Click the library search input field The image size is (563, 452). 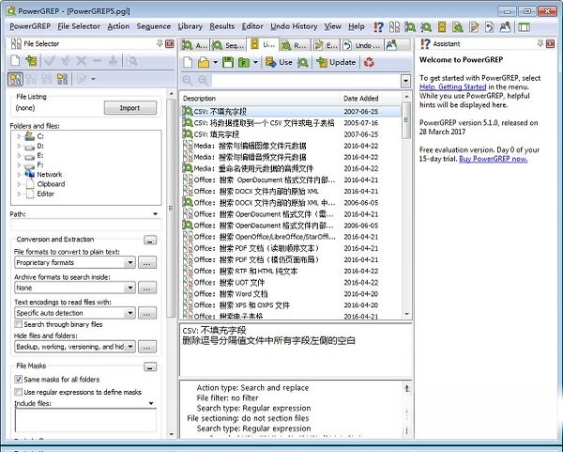coord(306,81)
